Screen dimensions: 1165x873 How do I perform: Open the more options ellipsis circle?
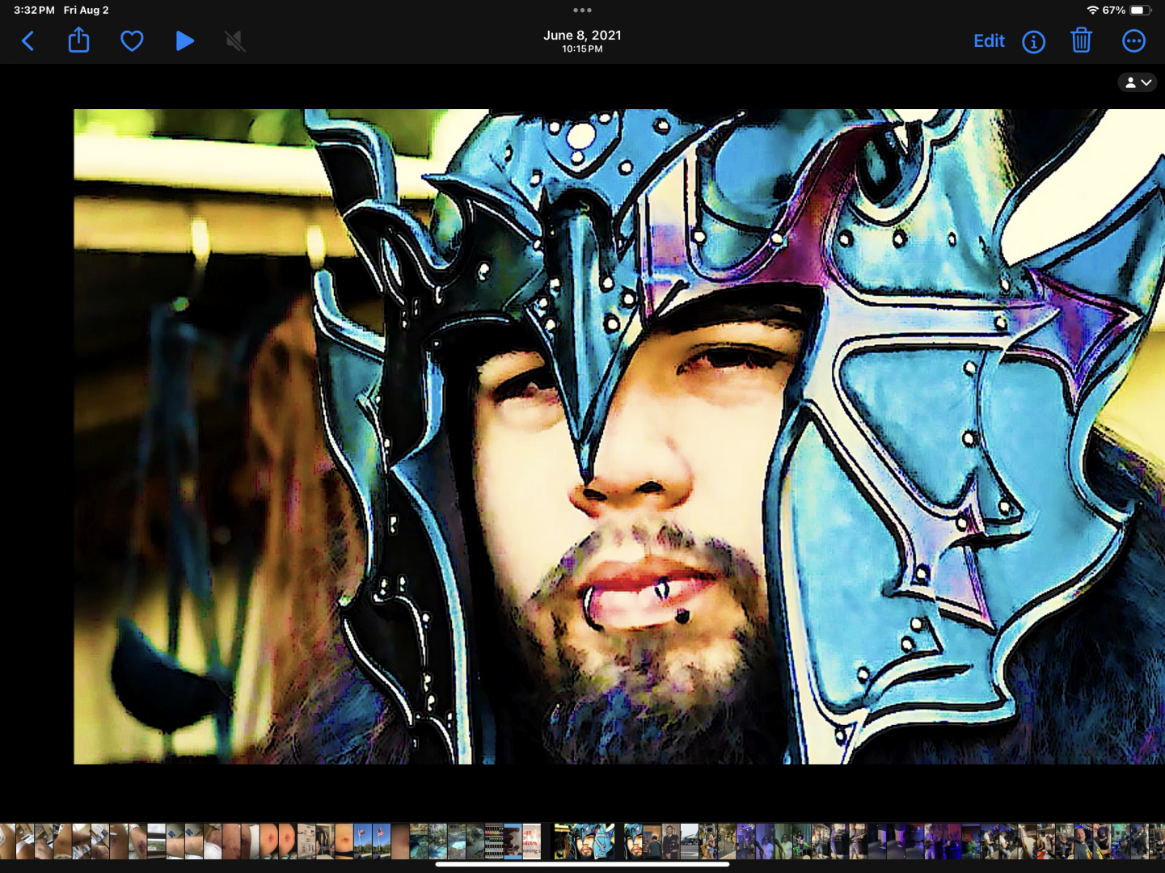1133,40
